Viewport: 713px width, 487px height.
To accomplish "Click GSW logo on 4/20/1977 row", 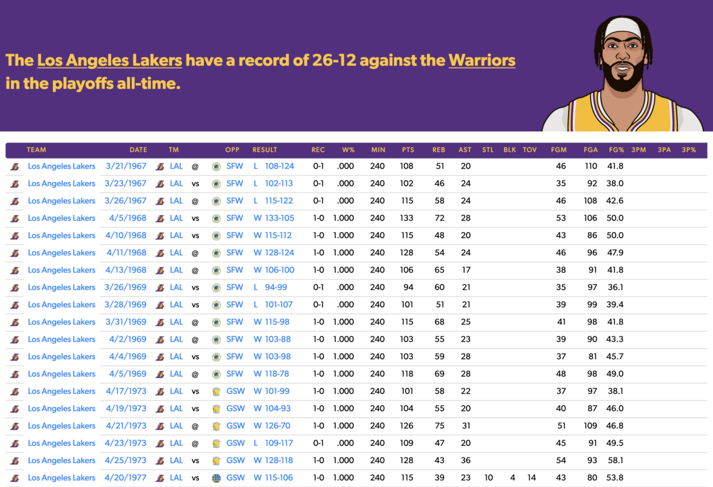I will coord(216,478).
